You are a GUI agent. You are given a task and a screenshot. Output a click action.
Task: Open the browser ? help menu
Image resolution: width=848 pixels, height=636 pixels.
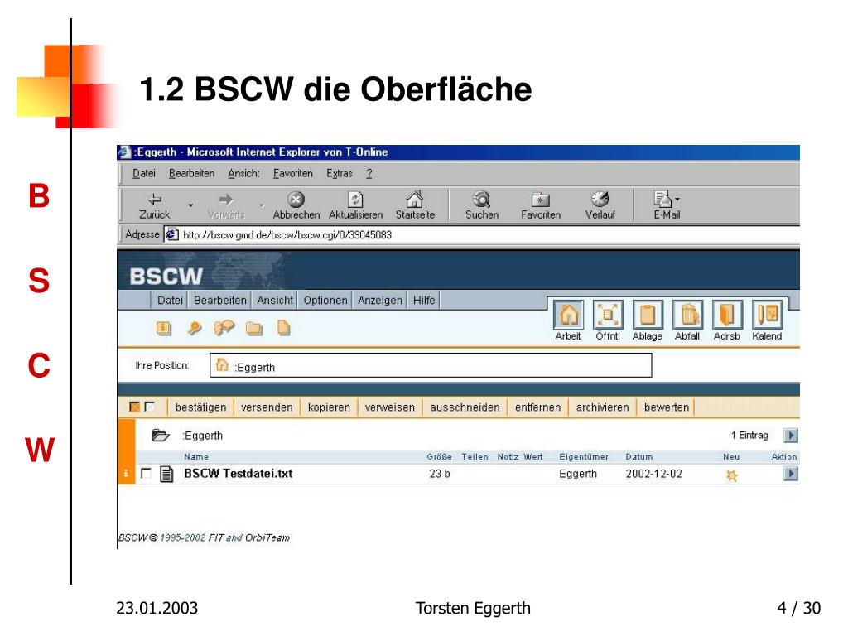coord(369,174)
